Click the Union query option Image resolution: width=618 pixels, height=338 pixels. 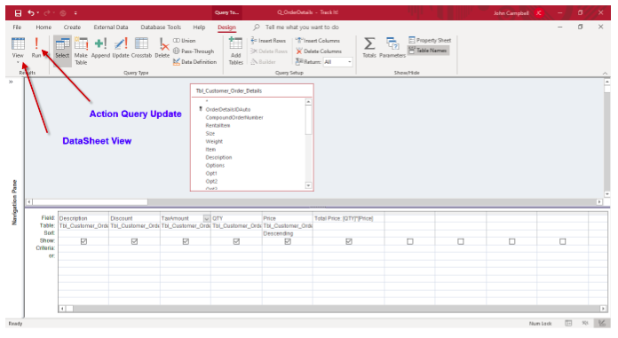pos(184,41)
